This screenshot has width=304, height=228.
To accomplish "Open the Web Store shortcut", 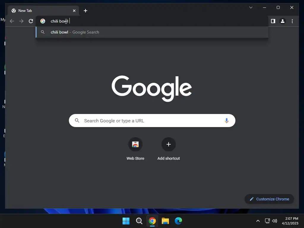I will pyautogui.click(x=135, y=144).
